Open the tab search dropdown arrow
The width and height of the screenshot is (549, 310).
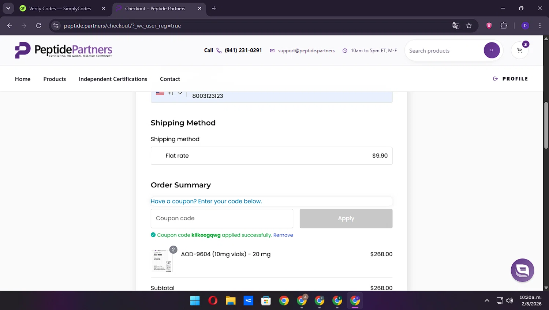coord(8,8)
